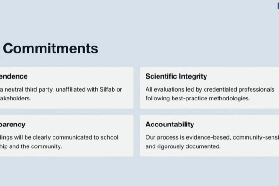Click the line 'will be clearly communicated to school'
Image resolution: width=279 pixels, height=186 pixels.
click(x=66, y=137)
